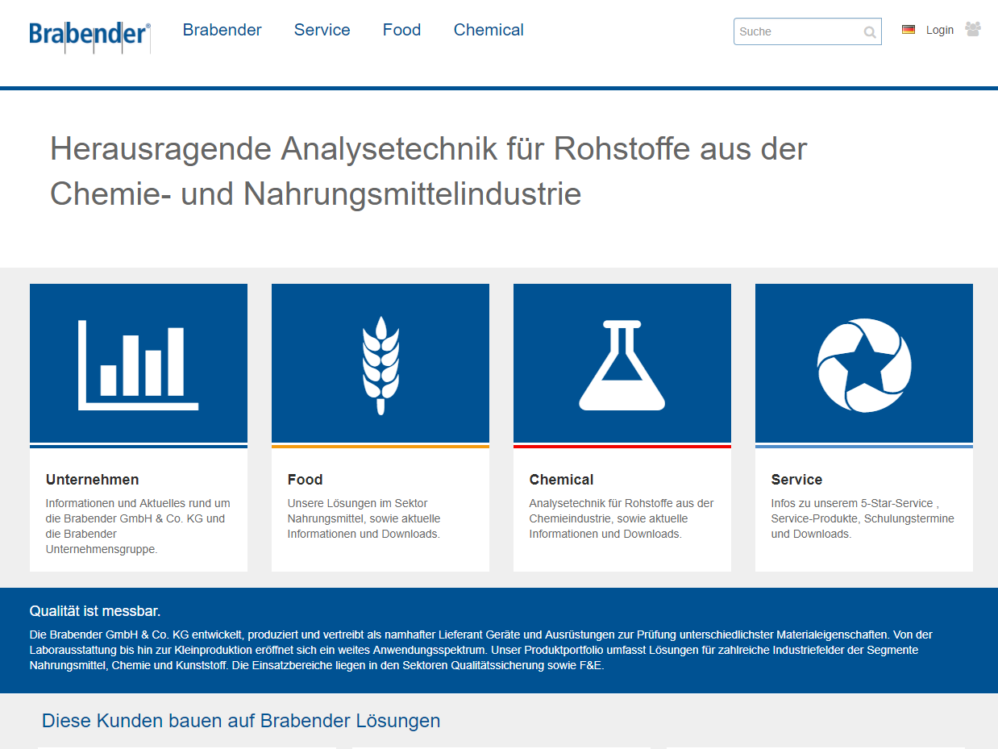Image resolution: width=998 pixels, height=749 pixels.
Task: Open the Chemical card heading
Action: coord(561,480)
